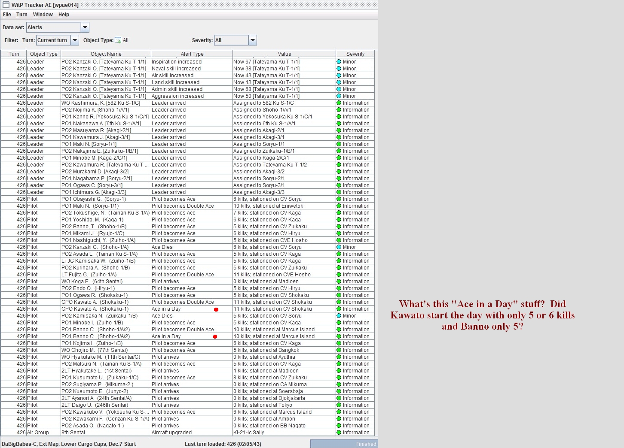The width and height of the screenshot is (624, 448).
Task: Click the Object Type filter icon
Action: click(118, 40)
